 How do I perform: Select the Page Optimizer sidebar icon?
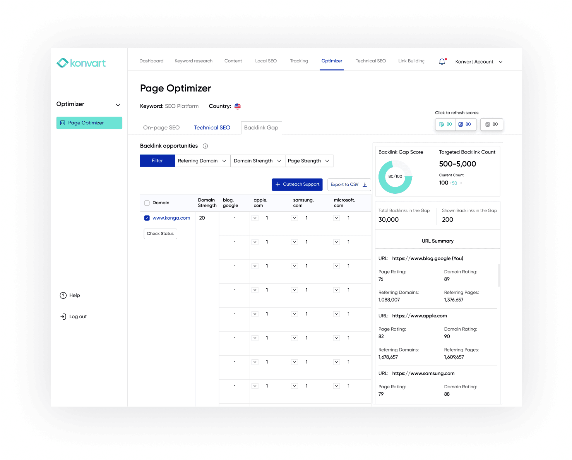(63, 122)
